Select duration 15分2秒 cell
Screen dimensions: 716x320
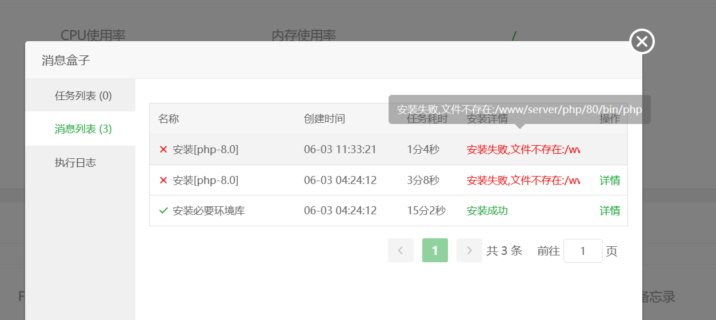(426, 211)
